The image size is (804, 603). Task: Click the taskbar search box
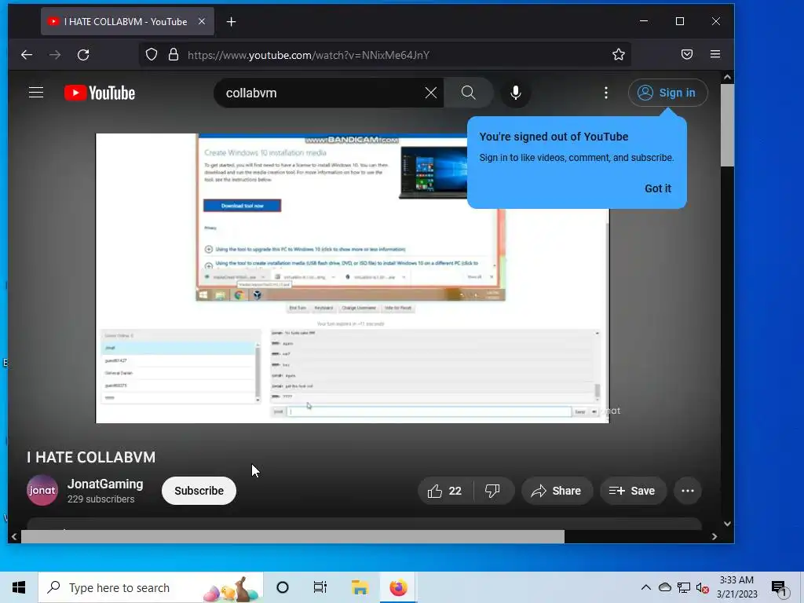pyautogui.click(x=151, y=587)
